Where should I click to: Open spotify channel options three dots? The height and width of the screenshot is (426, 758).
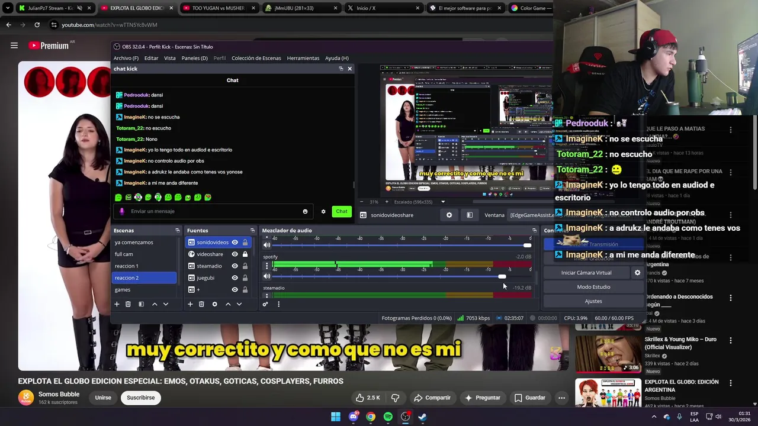tap(266, 266)
